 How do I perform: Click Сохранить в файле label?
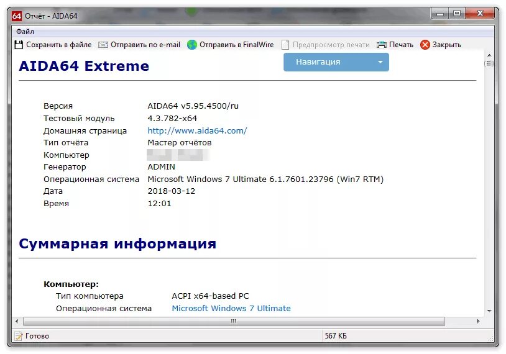click(x=58, y=45)
